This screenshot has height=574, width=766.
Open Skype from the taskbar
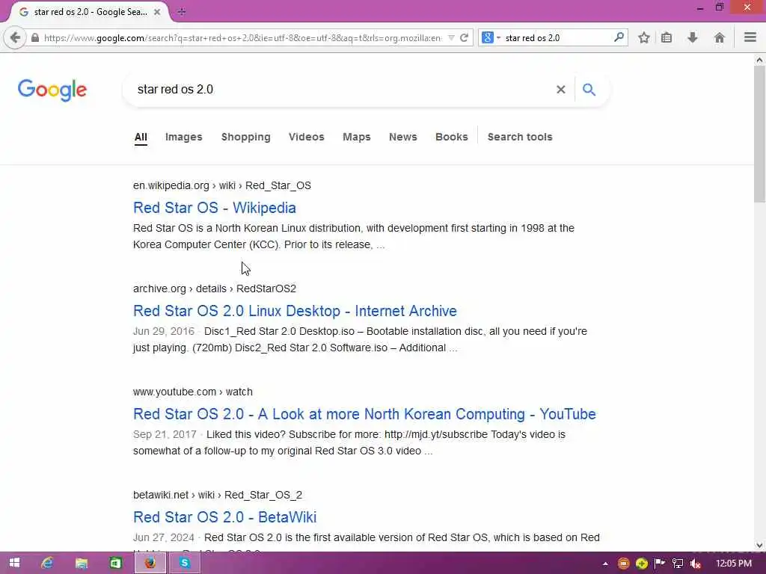pos(184,563)
